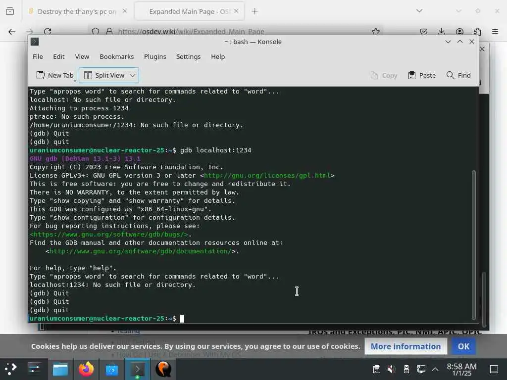
Task: Open the Firefox downloads panel
Action: [x=441, y=31]
